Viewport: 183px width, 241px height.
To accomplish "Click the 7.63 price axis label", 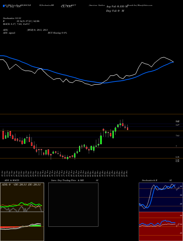I will point(178,135).
